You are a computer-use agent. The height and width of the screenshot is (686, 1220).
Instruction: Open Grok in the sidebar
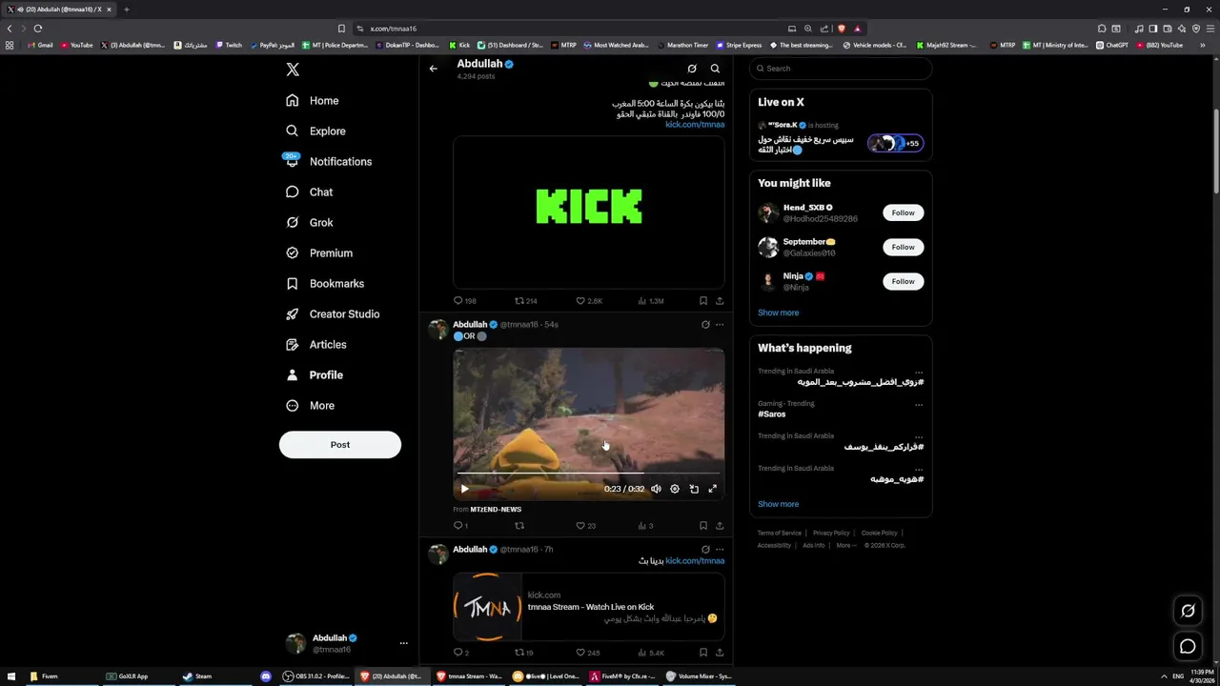pyautogui.click(x=308, y=222)
